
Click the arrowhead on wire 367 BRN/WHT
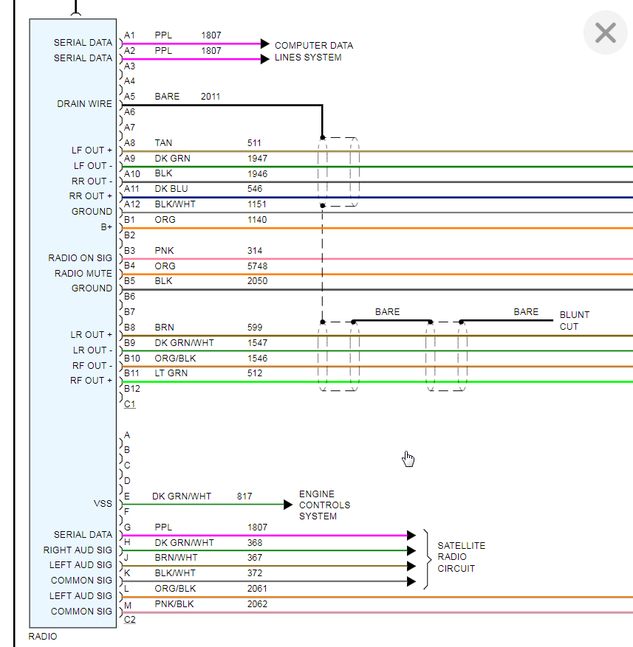(411, 566)
